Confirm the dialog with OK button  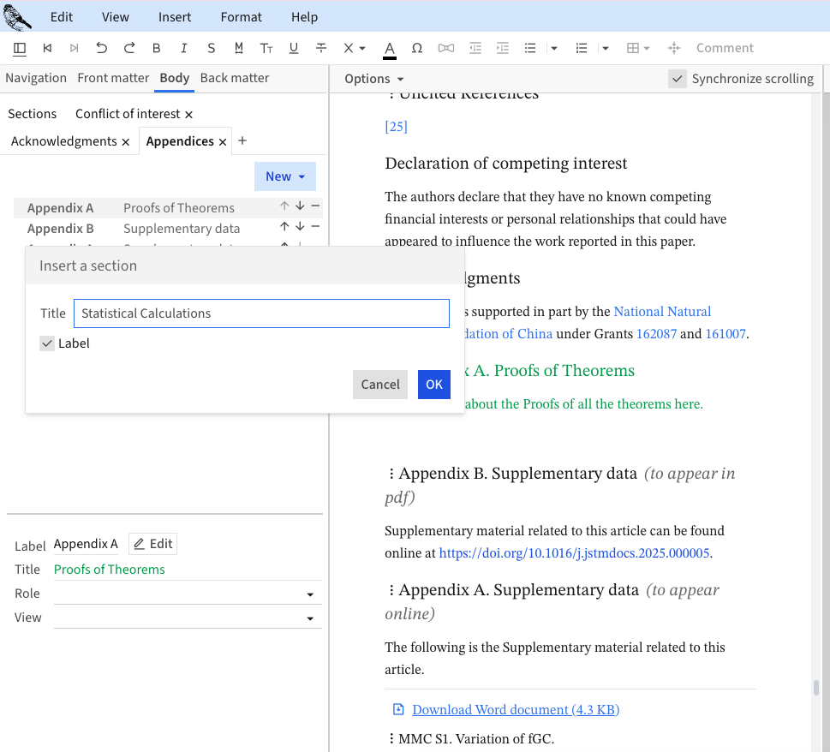(433, 385)
